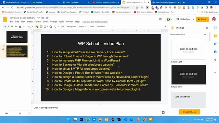Image resolution: width=219 pixels, height=123 pixels.
Task: Check cloud document status icon
Action: (x=47, y=18)
